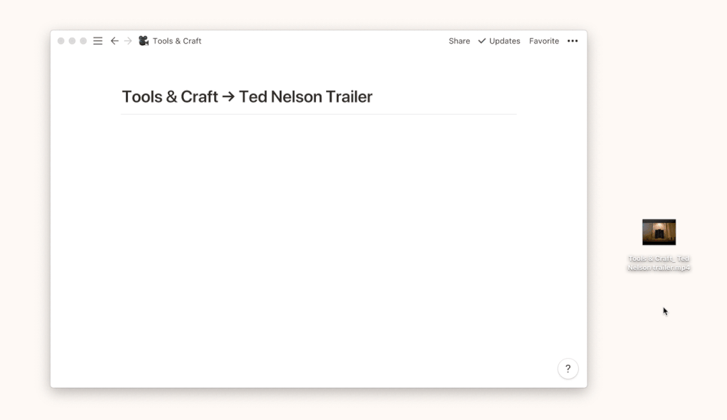Image resolution: width=727 pixels, height=420 pixels.
Task: Open the sidebar with the hamburger menu icon
Action: 98,41
